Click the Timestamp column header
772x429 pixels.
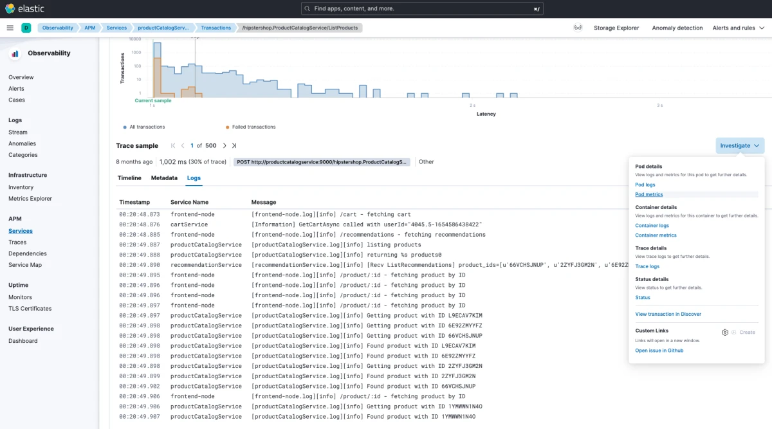pyautogui.click(x=134, y=202)
